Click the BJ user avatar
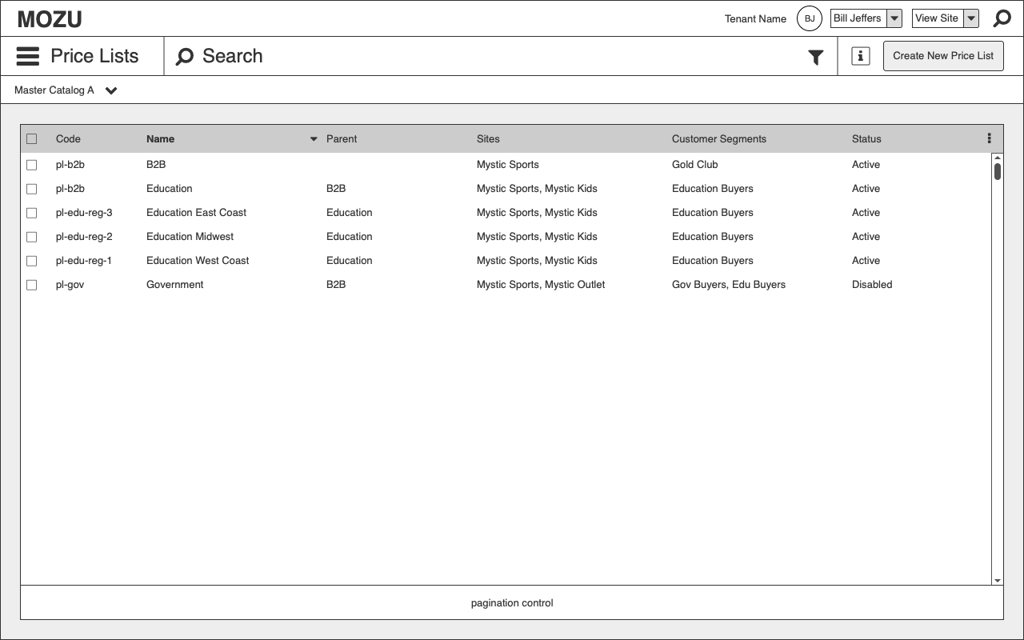This screenshot has height=640, width=1024. pyautogui.click(x=810, y=18)
